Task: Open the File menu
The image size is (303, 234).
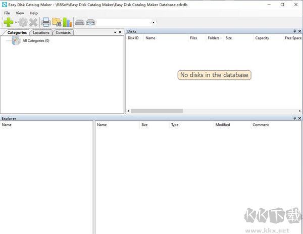Action: (7, 13)
